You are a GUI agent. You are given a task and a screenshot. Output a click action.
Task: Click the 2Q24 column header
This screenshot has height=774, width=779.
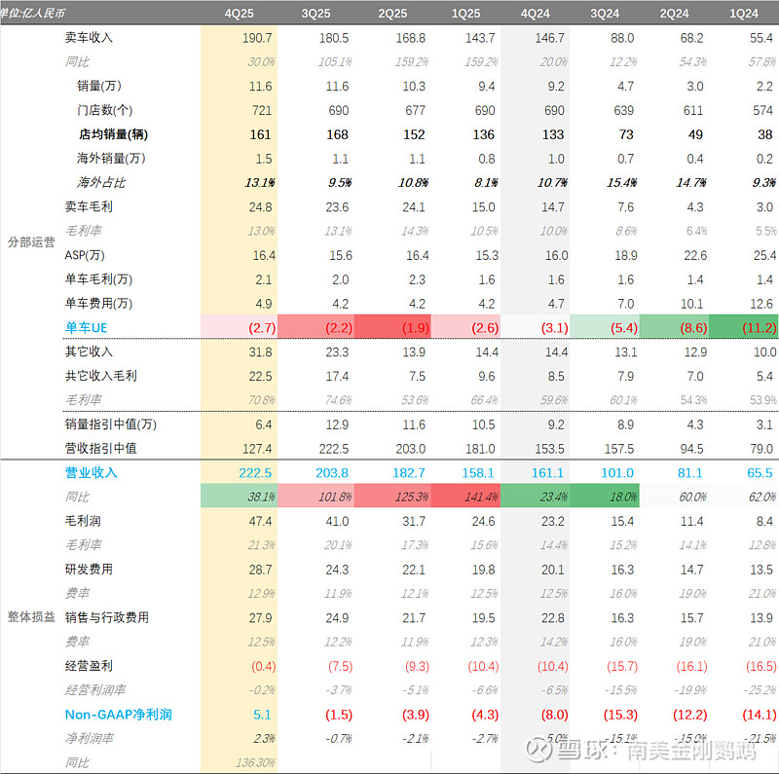tap(674, 14)
